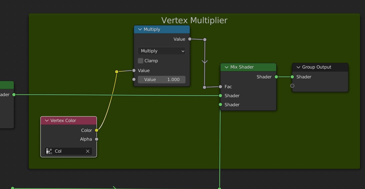Click the Group Output Shader input socket

tap(292, 77)
